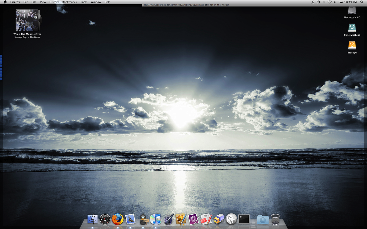Open the Bookmarks menu
This screenshot has height=229, width=367.
69,2
